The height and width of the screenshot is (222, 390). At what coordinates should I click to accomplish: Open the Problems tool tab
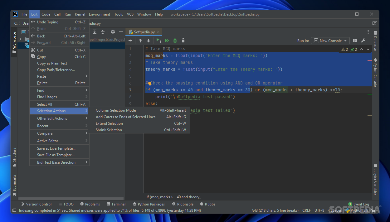(90, 204)
